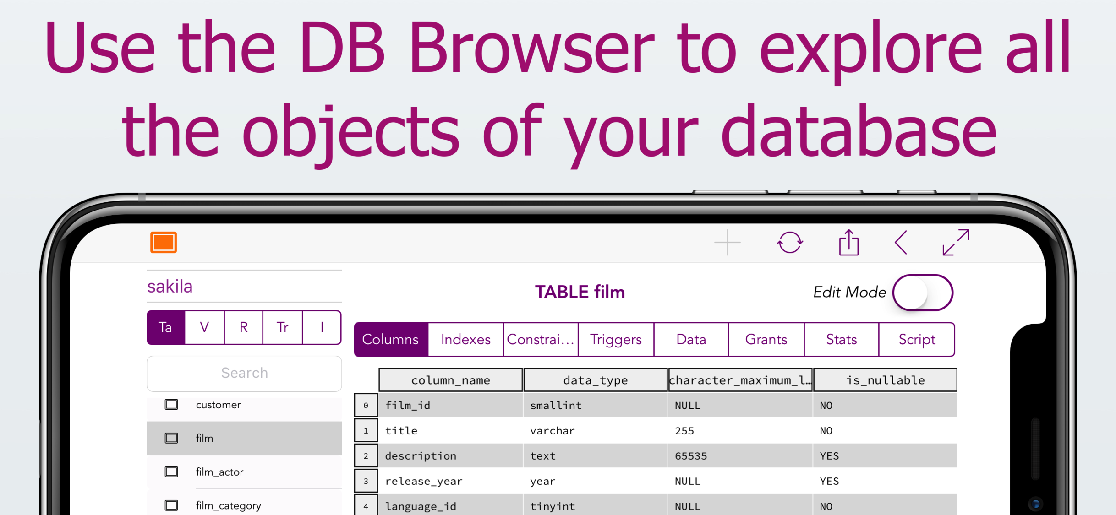Click the description cell
Viewport: 1116px width, 515px height.
point(451,455)
